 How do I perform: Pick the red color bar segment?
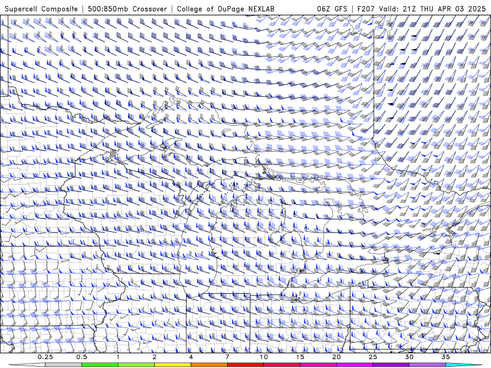pos(245,365)
